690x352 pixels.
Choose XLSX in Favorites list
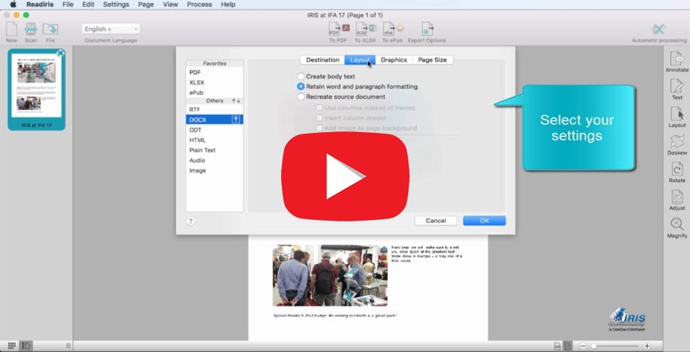[x=214, y=83]
